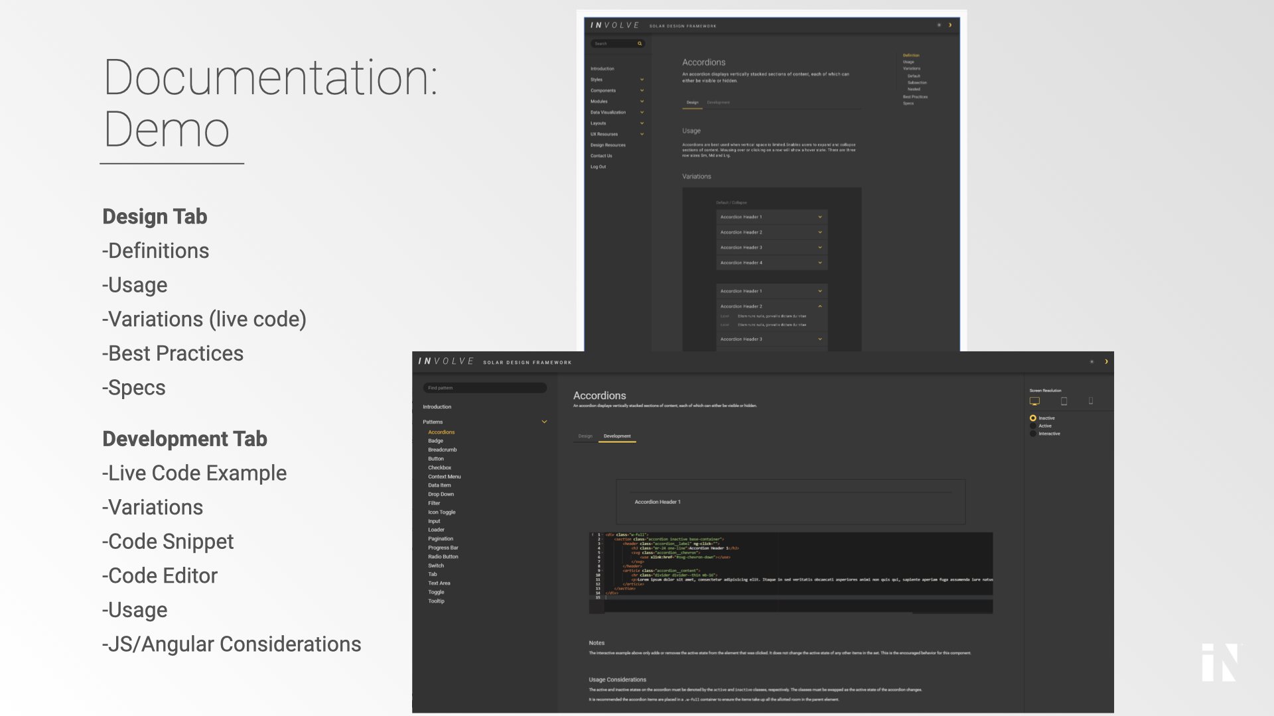Open the Design tab in the upper window
Screen dimensions: 1274x716
692,103
